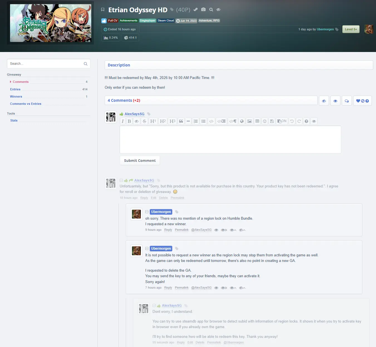Click the bookmark icon beside the giveaway title
376x347 pixels.
(103, 10)
